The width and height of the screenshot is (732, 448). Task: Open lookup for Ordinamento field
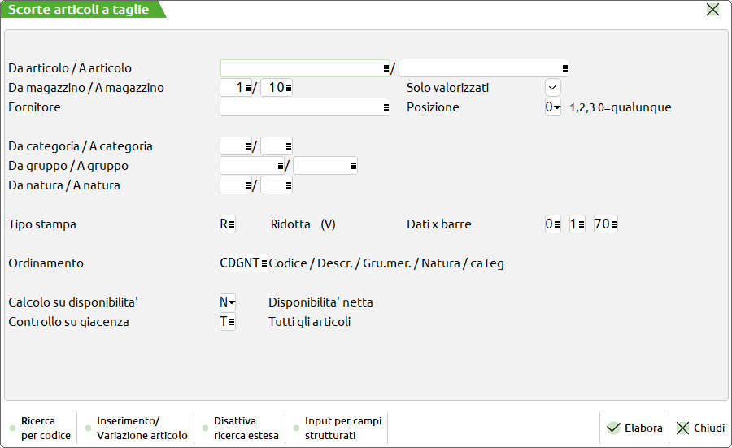point(264,263)
